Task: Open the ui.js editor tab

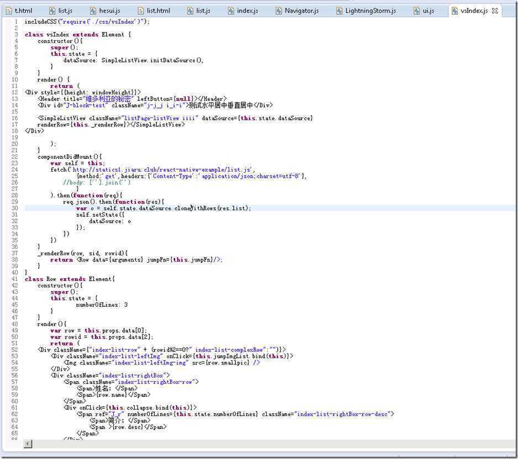Action: (x=425, y=10)
